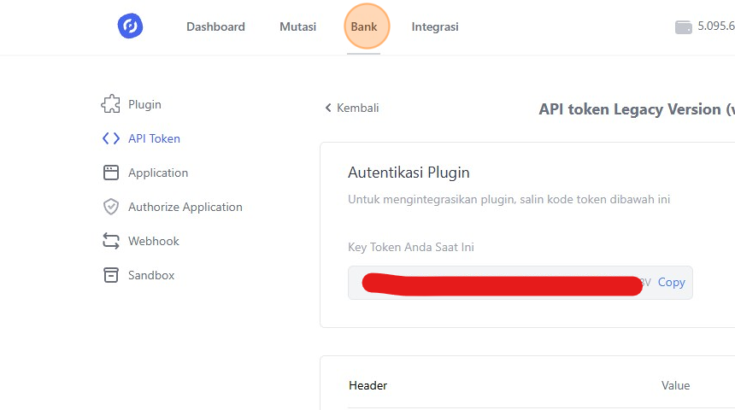This screenshot has width=735, height=410.
Task: Click the Value column title
Action: click(675, 385)
